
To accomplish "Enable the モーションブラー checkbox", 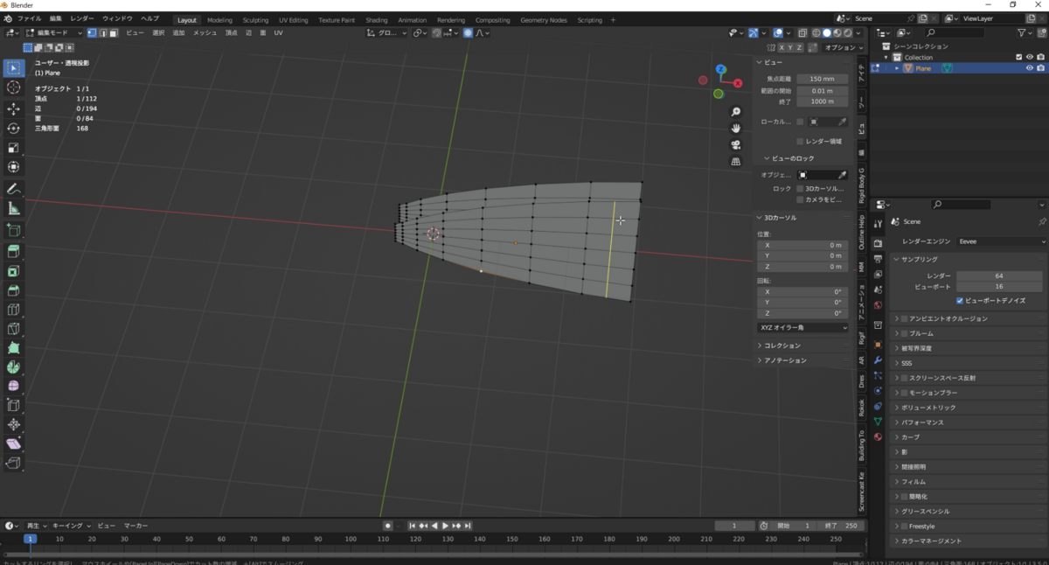I will [905, 394].
